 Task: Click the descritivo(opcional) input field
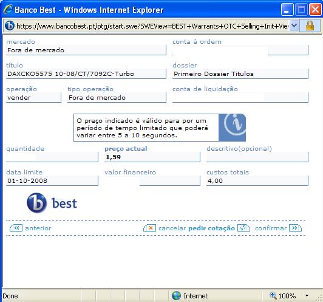[257, 157]
